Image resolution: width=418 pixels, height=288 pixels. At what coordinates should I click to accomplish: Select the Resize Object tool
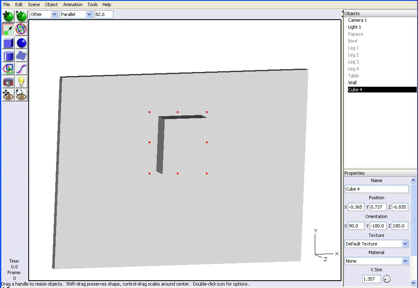[x=8, y=29]
